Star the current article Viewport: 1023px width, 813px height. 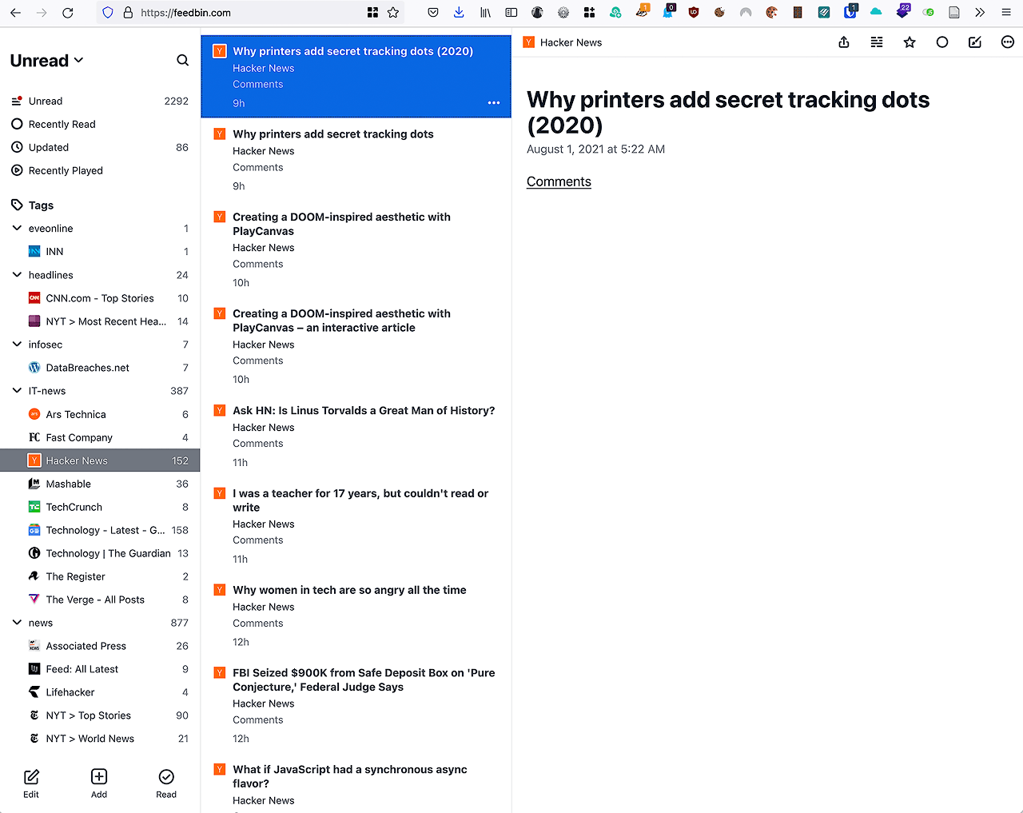[910, 42]
